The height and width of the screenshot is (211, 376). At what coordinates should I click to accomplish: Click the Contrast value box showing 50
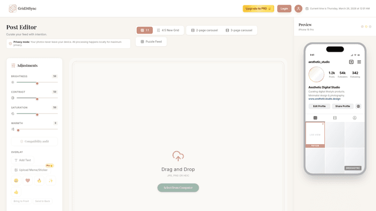click(55, 92)
